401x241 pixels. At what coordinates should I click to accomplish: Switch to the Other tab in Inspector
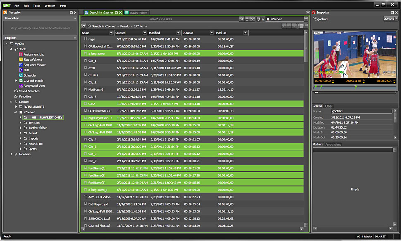(329, 106)
